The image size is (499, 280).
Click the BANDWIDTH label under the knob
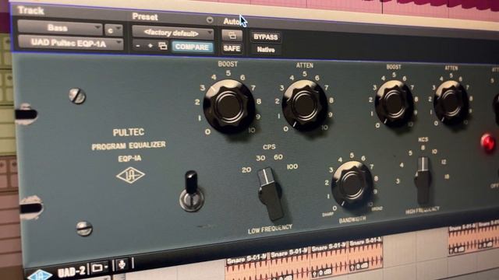352,220
